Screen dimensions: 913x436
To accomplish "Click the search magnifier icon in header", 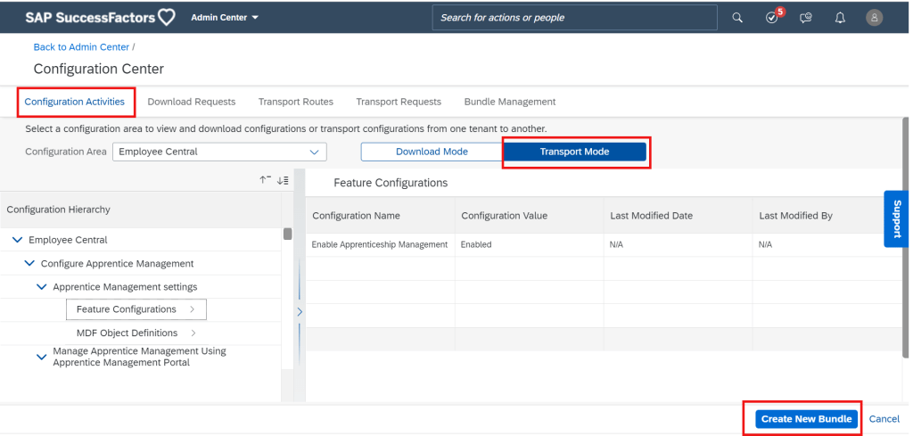I will [x=736, y=17].
